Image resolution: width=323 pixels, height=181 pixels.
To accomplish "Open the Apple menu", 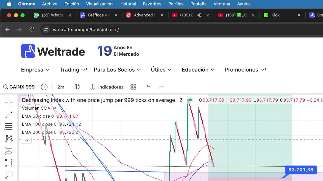I will pyautogui.click(x=9, y=4).
